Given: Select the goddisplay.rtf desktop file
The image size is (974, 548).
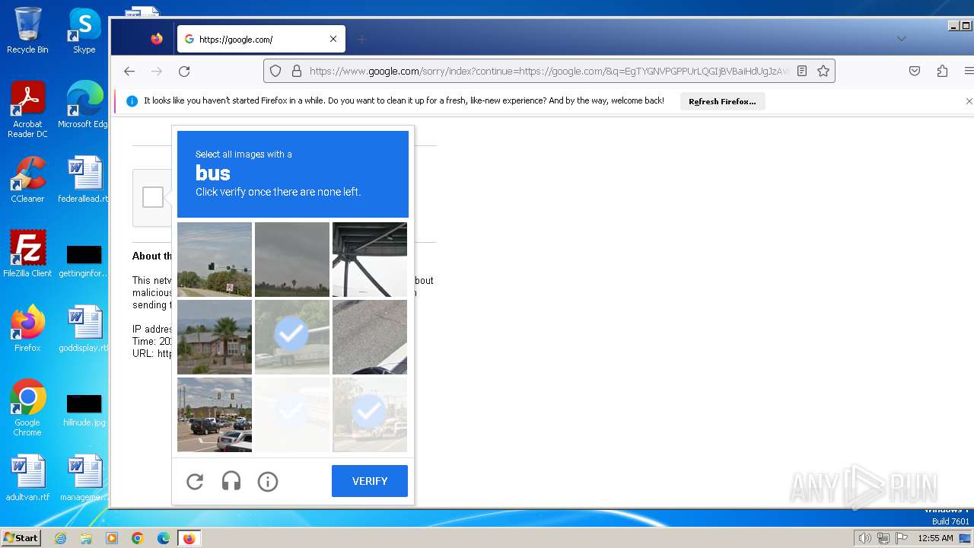Looking at the screenshot, I should click(x=84, y=329).
